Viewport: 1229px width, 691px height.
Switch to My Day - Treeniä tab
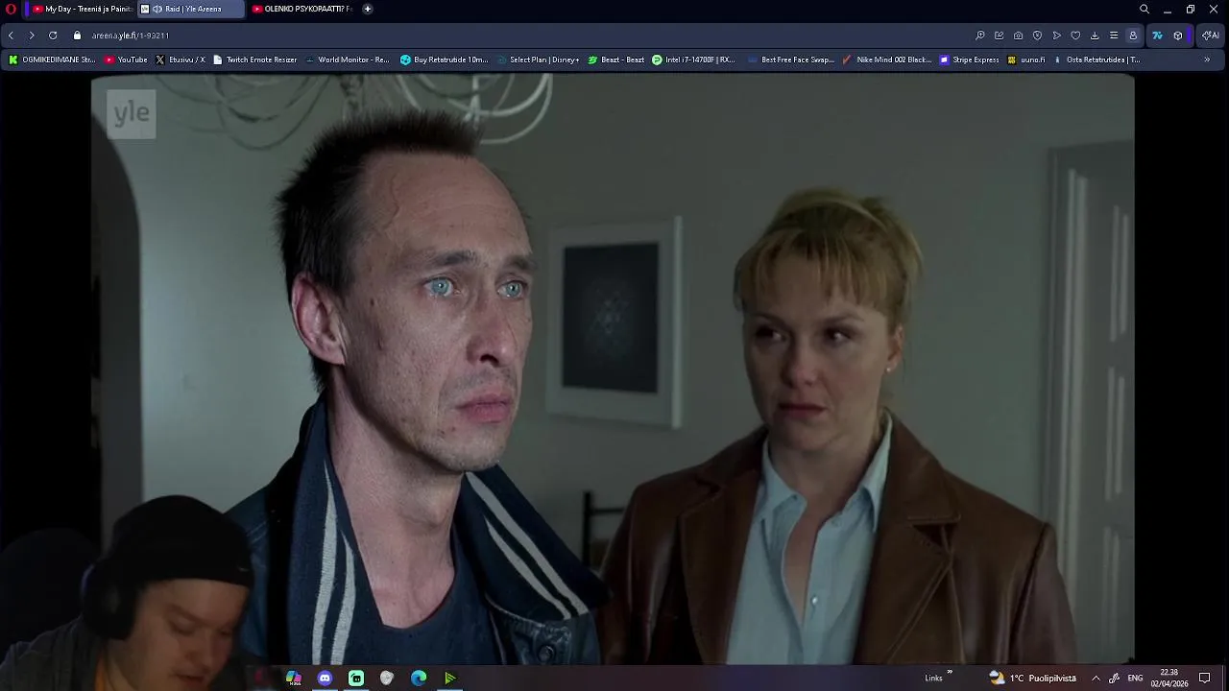click(81, 9)
